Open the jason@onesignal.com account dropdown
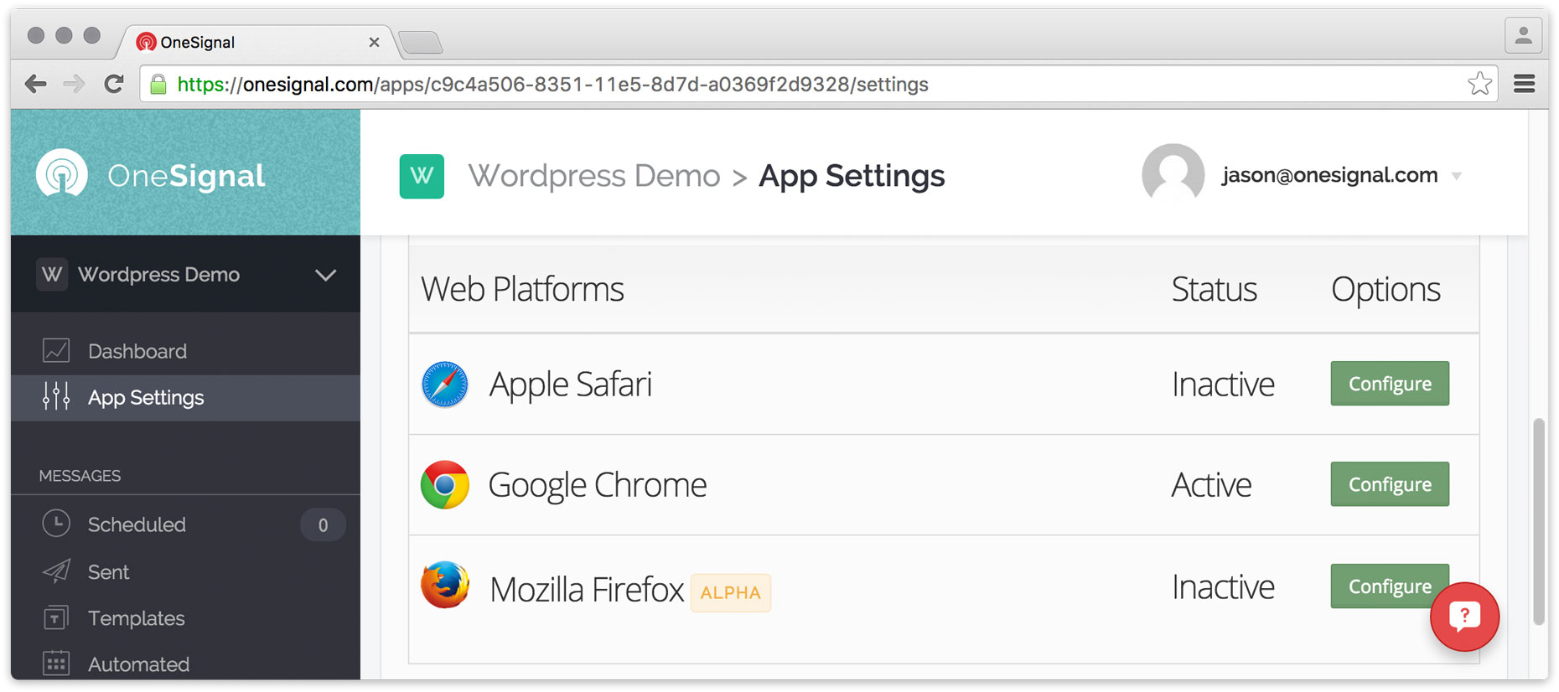The image size is (1559, 692). [x=1457, y=176]
